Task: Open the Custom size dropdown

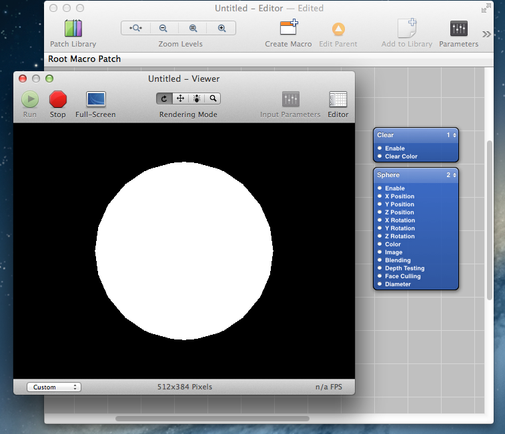Action: tap(53, 387)
